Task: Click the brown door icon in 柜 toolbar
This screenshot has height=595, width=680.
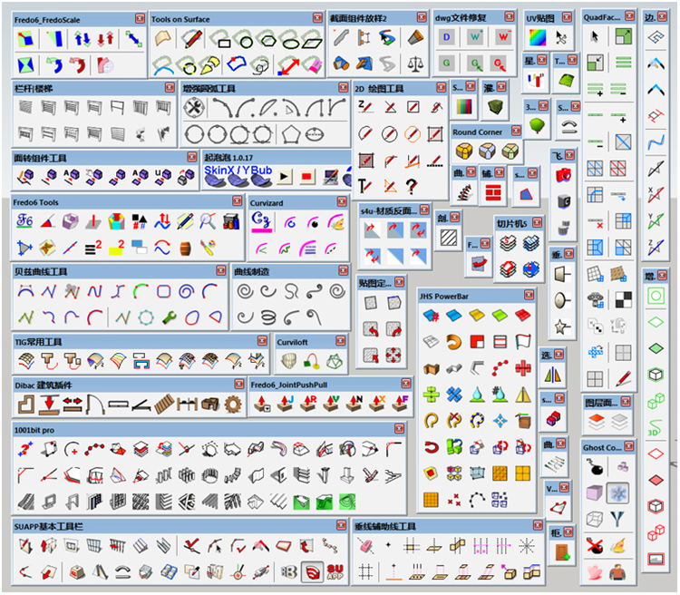Action: (x=562, y=552)
